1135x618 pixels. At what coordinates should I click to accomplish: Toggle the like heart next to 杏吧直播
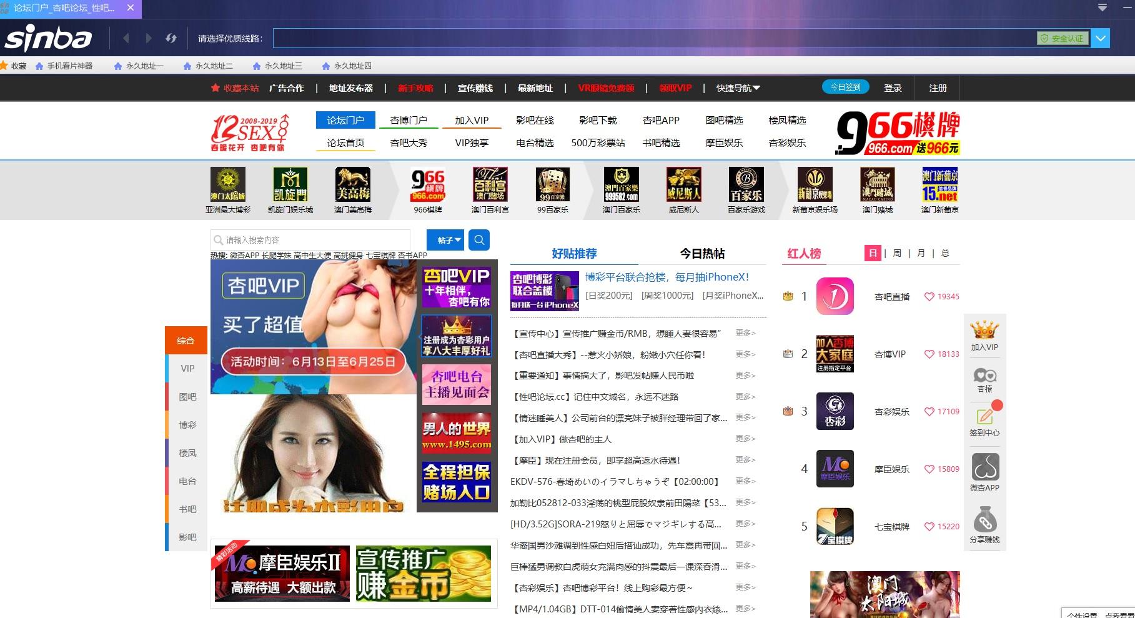(929, 297)
